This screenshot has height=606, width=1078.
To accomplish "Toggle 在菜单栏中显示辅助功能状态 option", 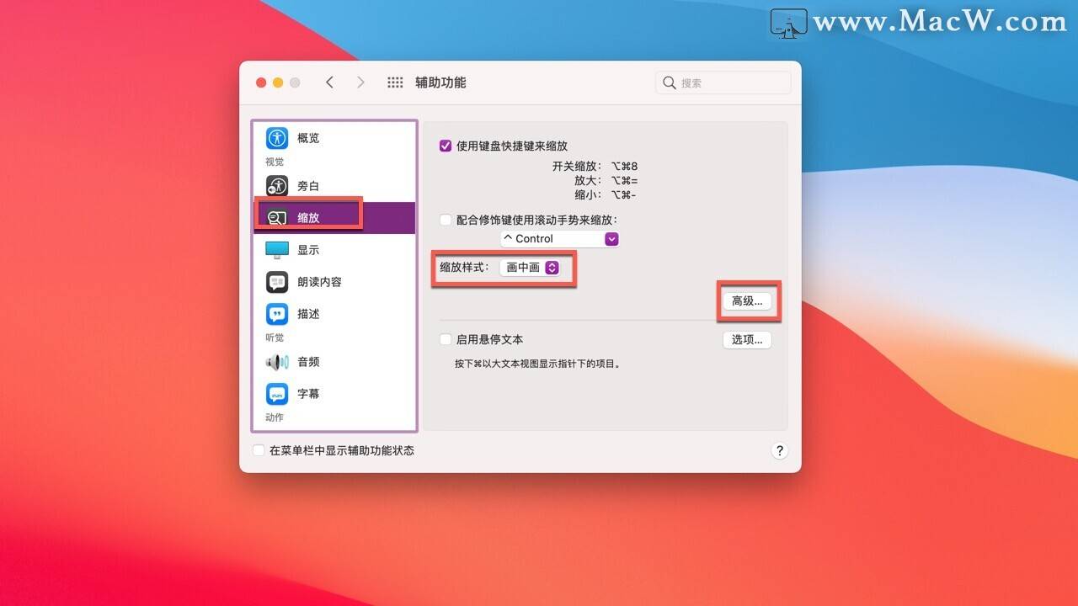I will point(259,450).
